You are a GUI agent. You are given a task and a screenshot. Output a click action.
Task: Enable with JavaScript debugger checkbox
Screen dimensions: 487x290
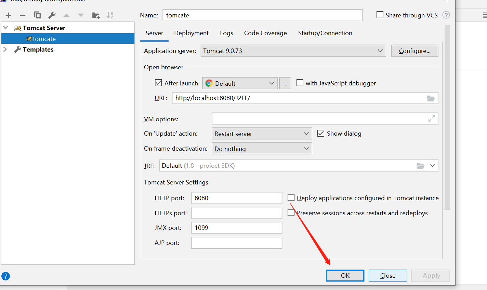(x=300, y=83)
